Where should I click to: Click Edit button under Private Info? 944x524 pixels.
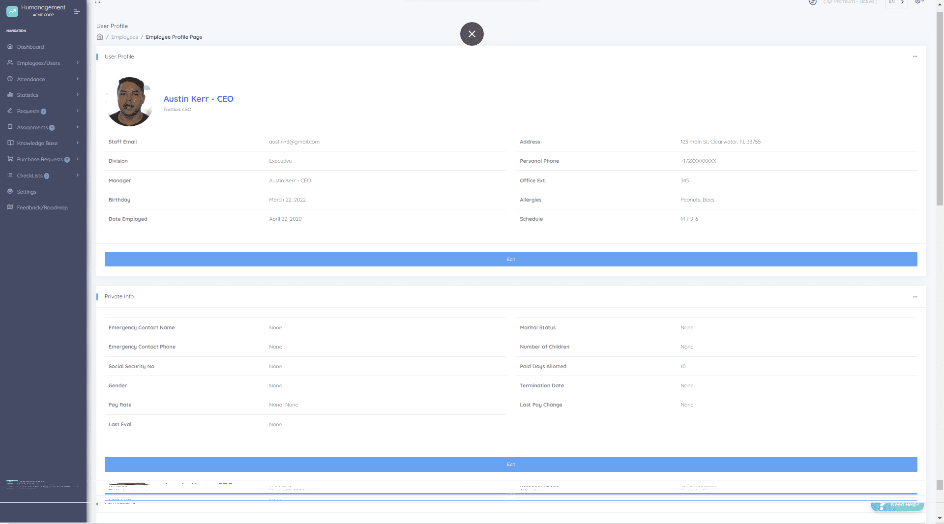click(x=510, y=465)
